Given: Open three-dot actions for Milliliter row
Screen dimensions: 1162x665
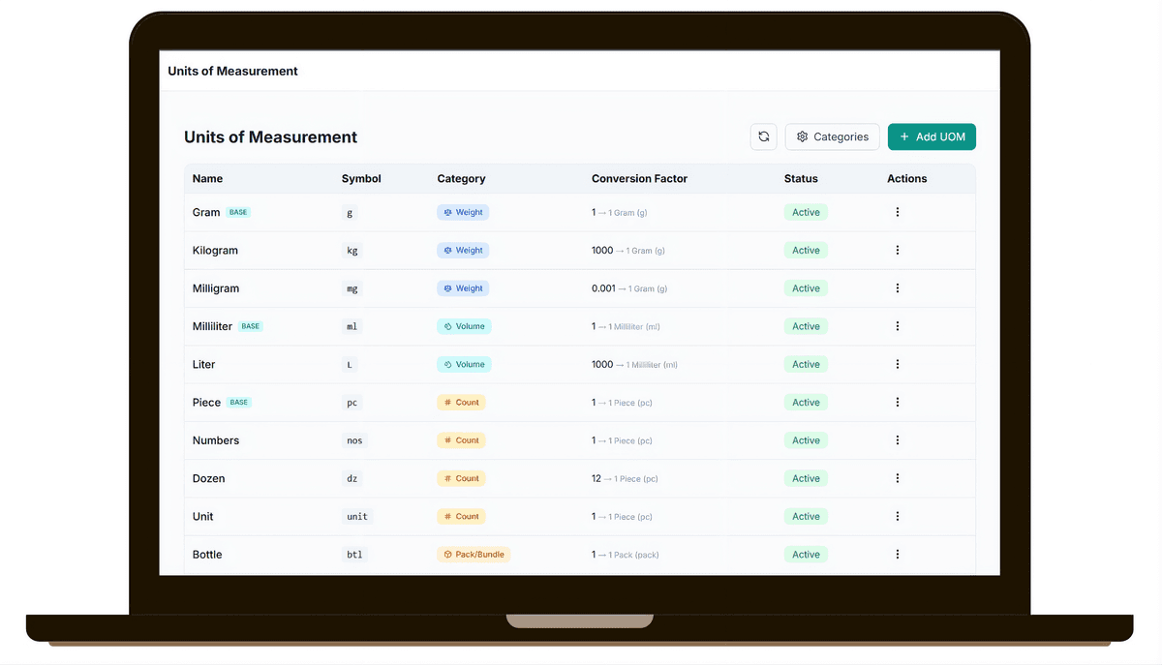Looking at the screenshot, I should point(898,326).
